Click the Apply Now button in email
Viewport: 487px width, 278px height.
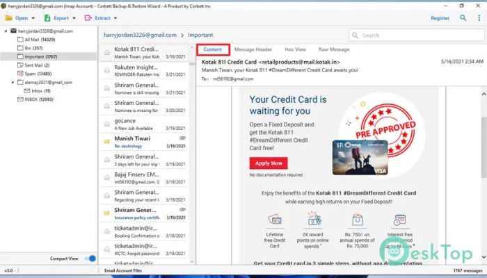(269, 163)
